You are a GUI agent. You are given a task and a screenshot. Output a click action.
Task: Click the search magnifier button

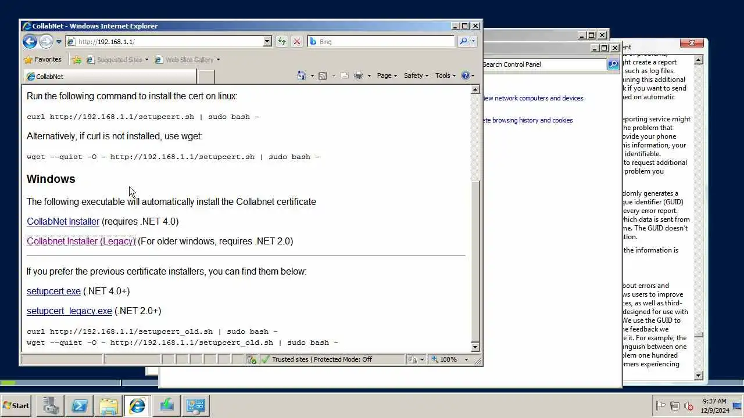click(x=463, y=42)
